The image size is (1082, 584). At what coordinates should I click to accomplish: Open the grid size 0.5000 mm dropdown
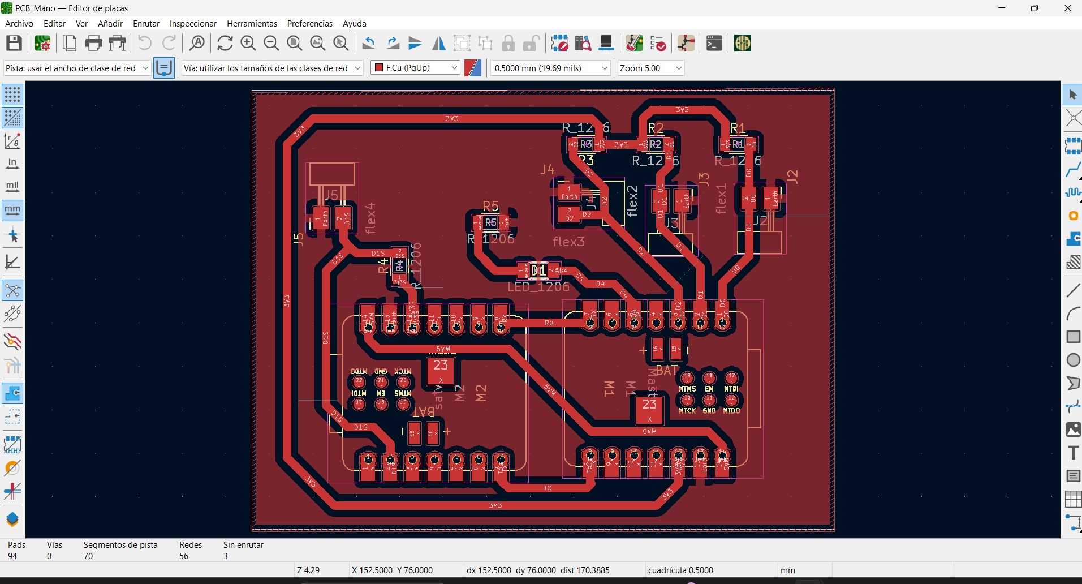550,68
